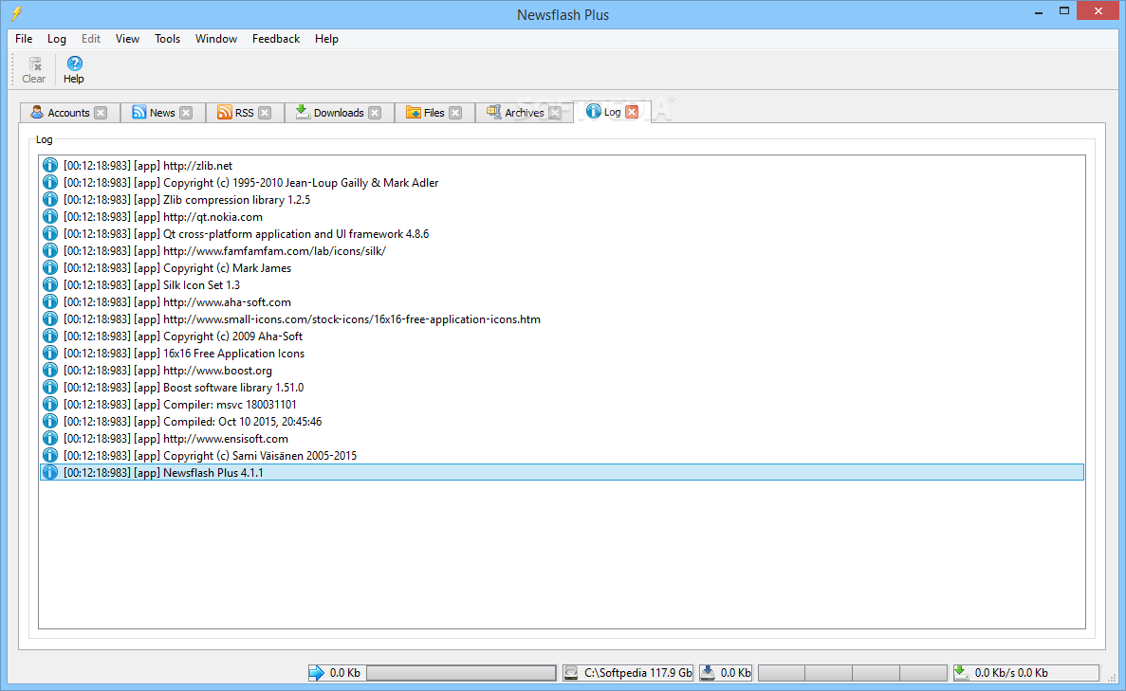Select the Compiled Oct 10 2015 line
Viewport: 1126px width, 691px height.
[x=562, y=421]
